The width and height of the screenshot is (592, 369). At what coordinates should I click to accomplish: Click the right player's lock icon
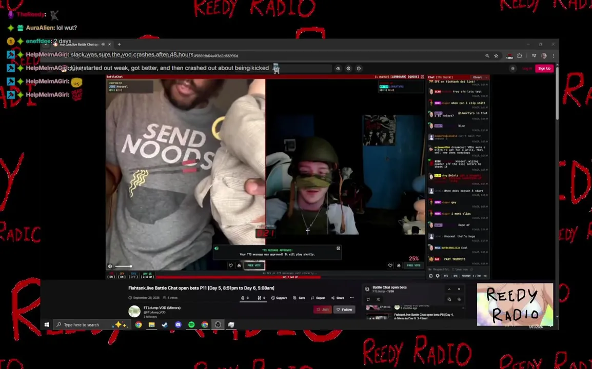pyautogui.click(x=399, y=265)
